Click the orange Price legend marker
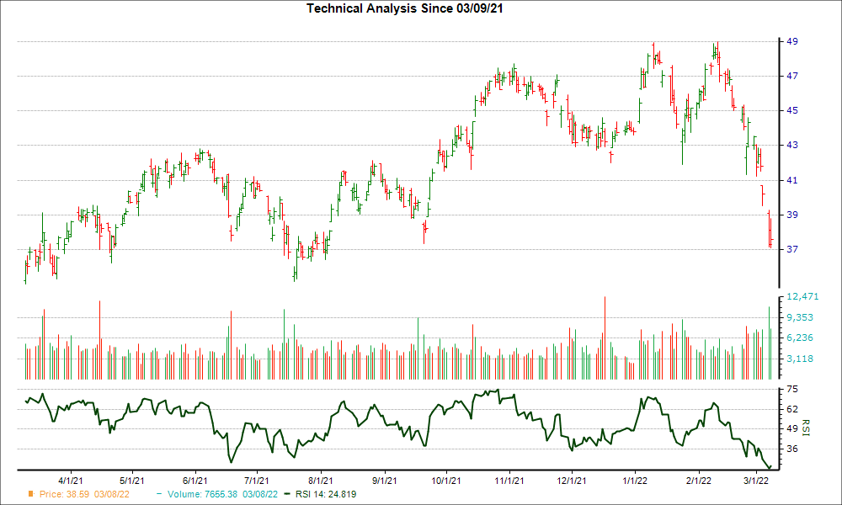 (30, 495)
